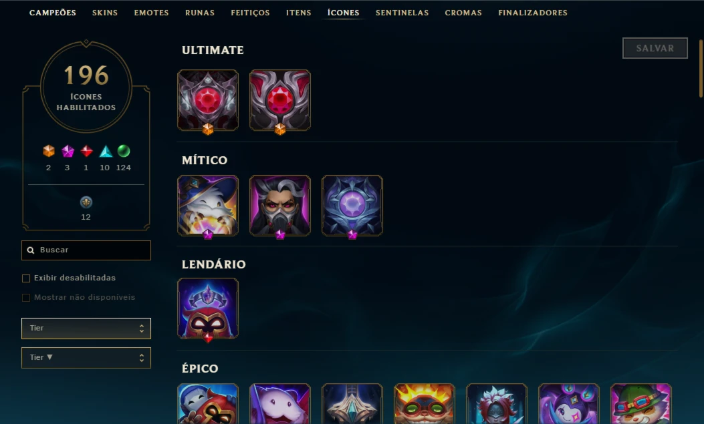The height and width of the screenshot is (424, 704).
Task: Click the green orb rarity gem icon
Action: (x=124, y=151)
